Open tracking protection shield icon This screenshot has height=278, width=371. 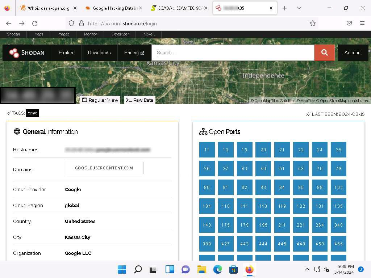[71, 23]
